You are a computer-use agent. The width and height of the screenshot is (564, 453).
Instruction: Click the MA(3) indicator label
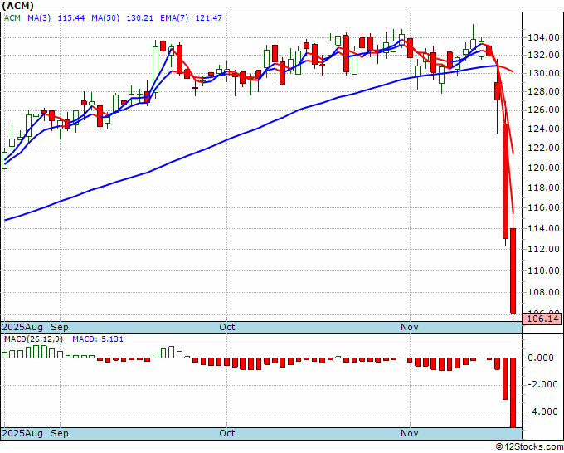pyautogui.click(x=39, y=17)
